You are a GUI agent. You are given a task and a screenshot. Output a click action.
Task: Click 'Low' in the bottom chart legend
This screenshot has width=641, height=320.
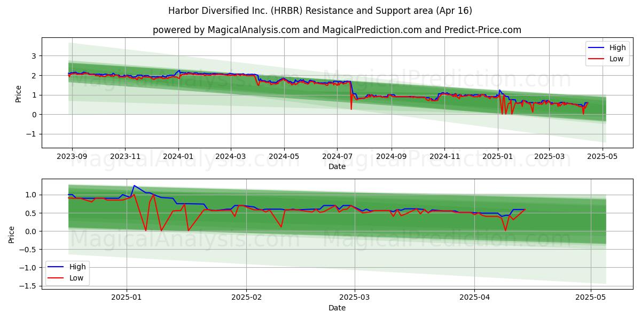(x=76, y=278)
